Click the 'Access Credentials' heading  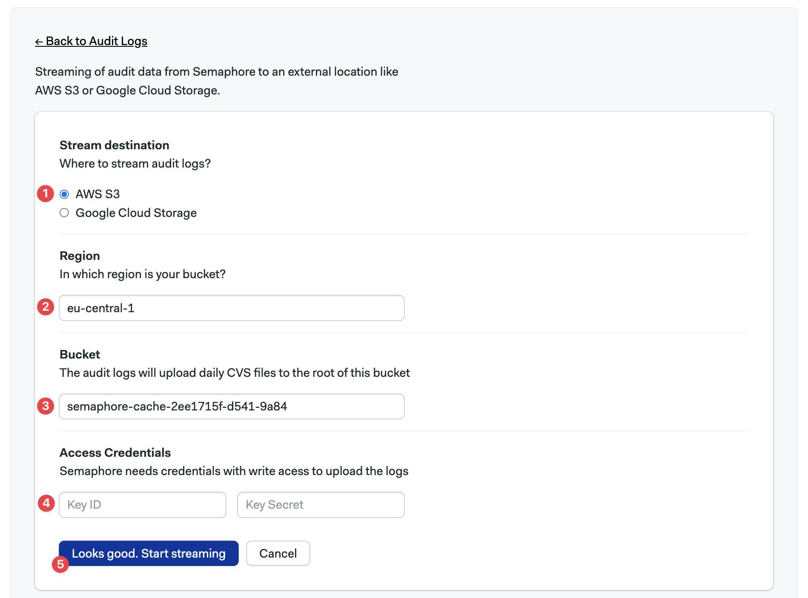pos(115,453)
